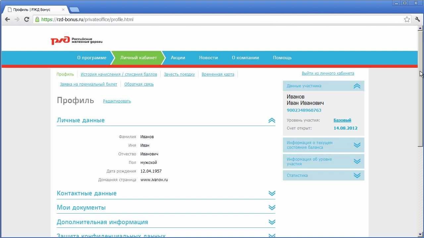Expand the Статистика panel
This screenshot has width=424, height=238.
tap(357, 176)
